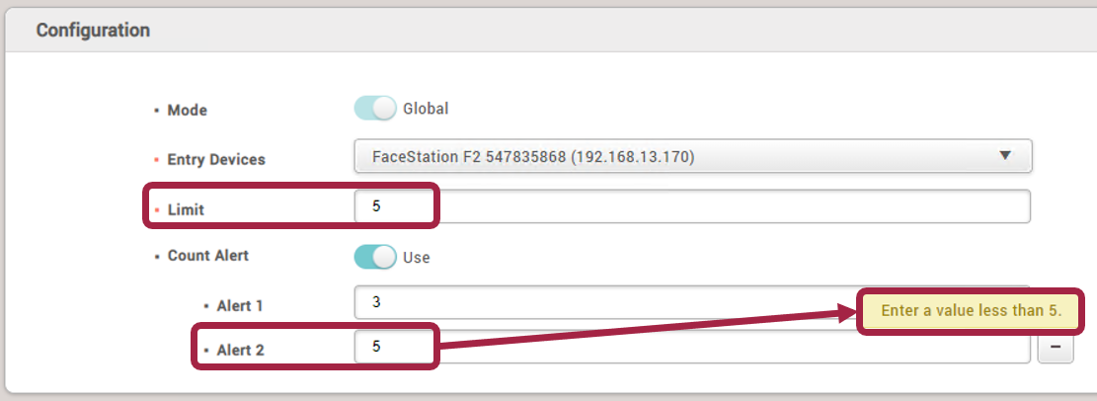Toggle the Mode switch
The height and width of the screenshot is (401, 1097).
coord(375,109)
